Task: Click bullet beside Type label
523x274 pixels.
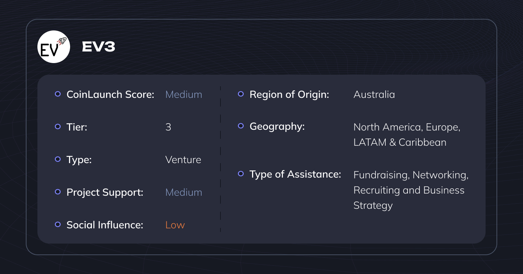Action: point(57,159)
